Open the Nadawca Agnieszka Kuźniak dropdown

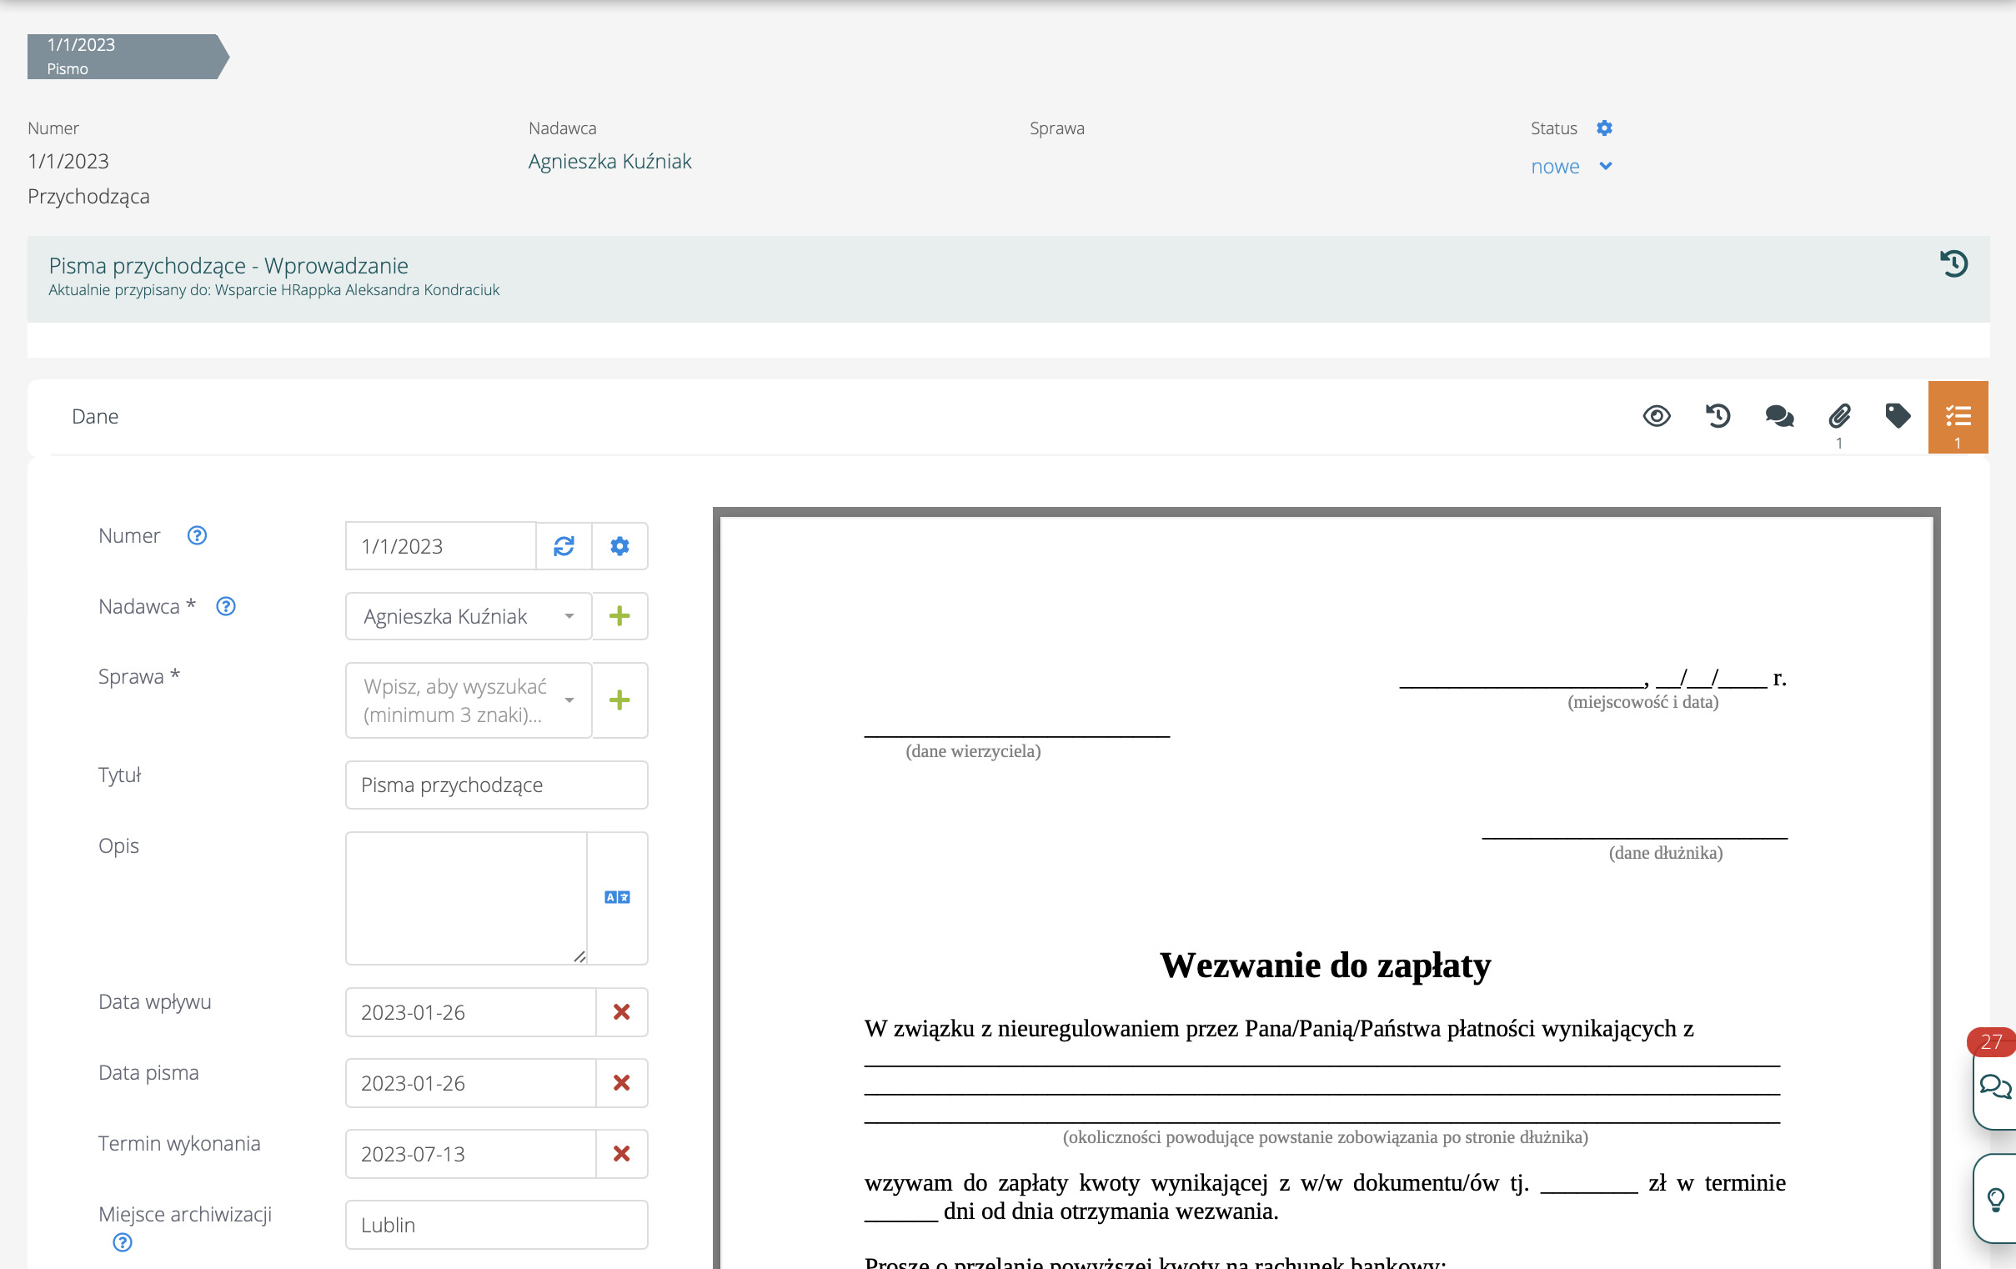469,616
